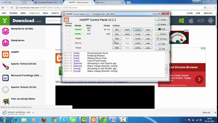Screen dimensions: 218x123
Task: Click the WampServer icon in sidebar
Action: 5,43
